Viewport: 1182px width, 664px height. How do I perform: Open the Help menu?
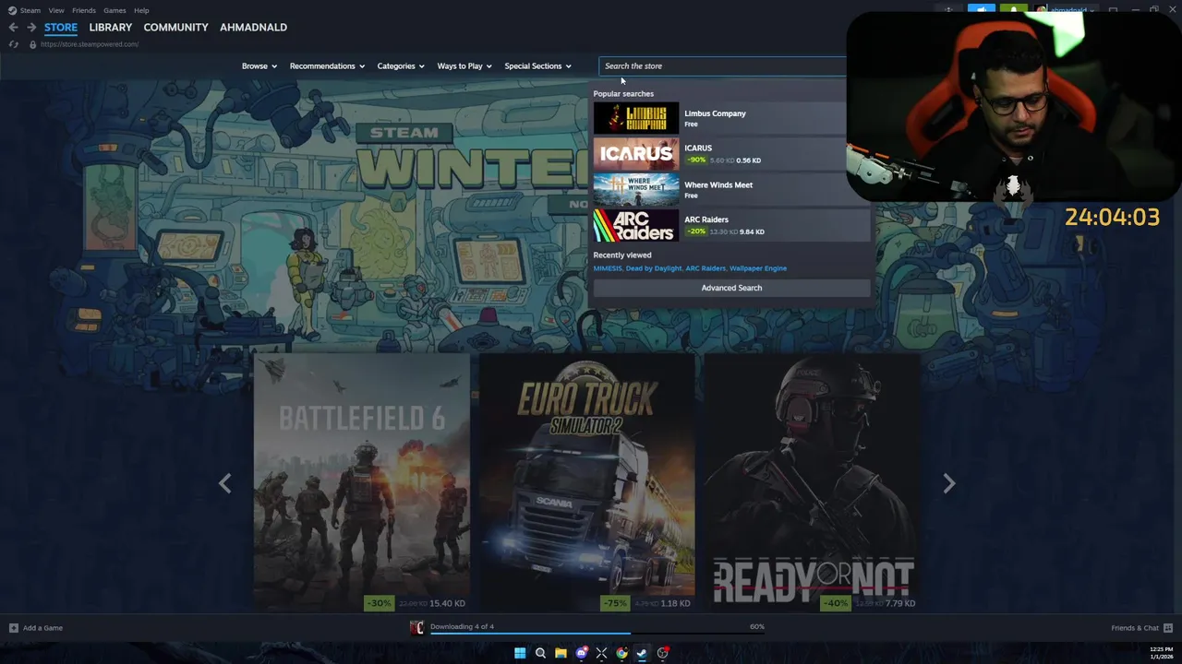(141, 10)
